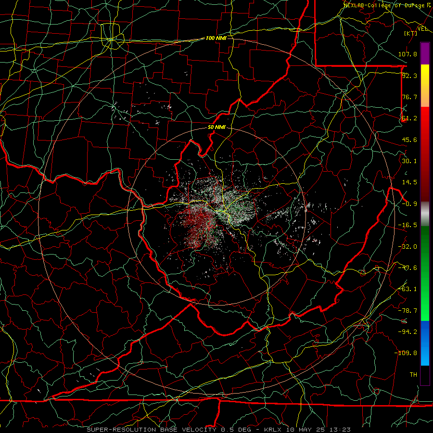Screen dimensions: 433x433
Task: Click the red segment of the color bar
Action: click(x=425, y=154)
